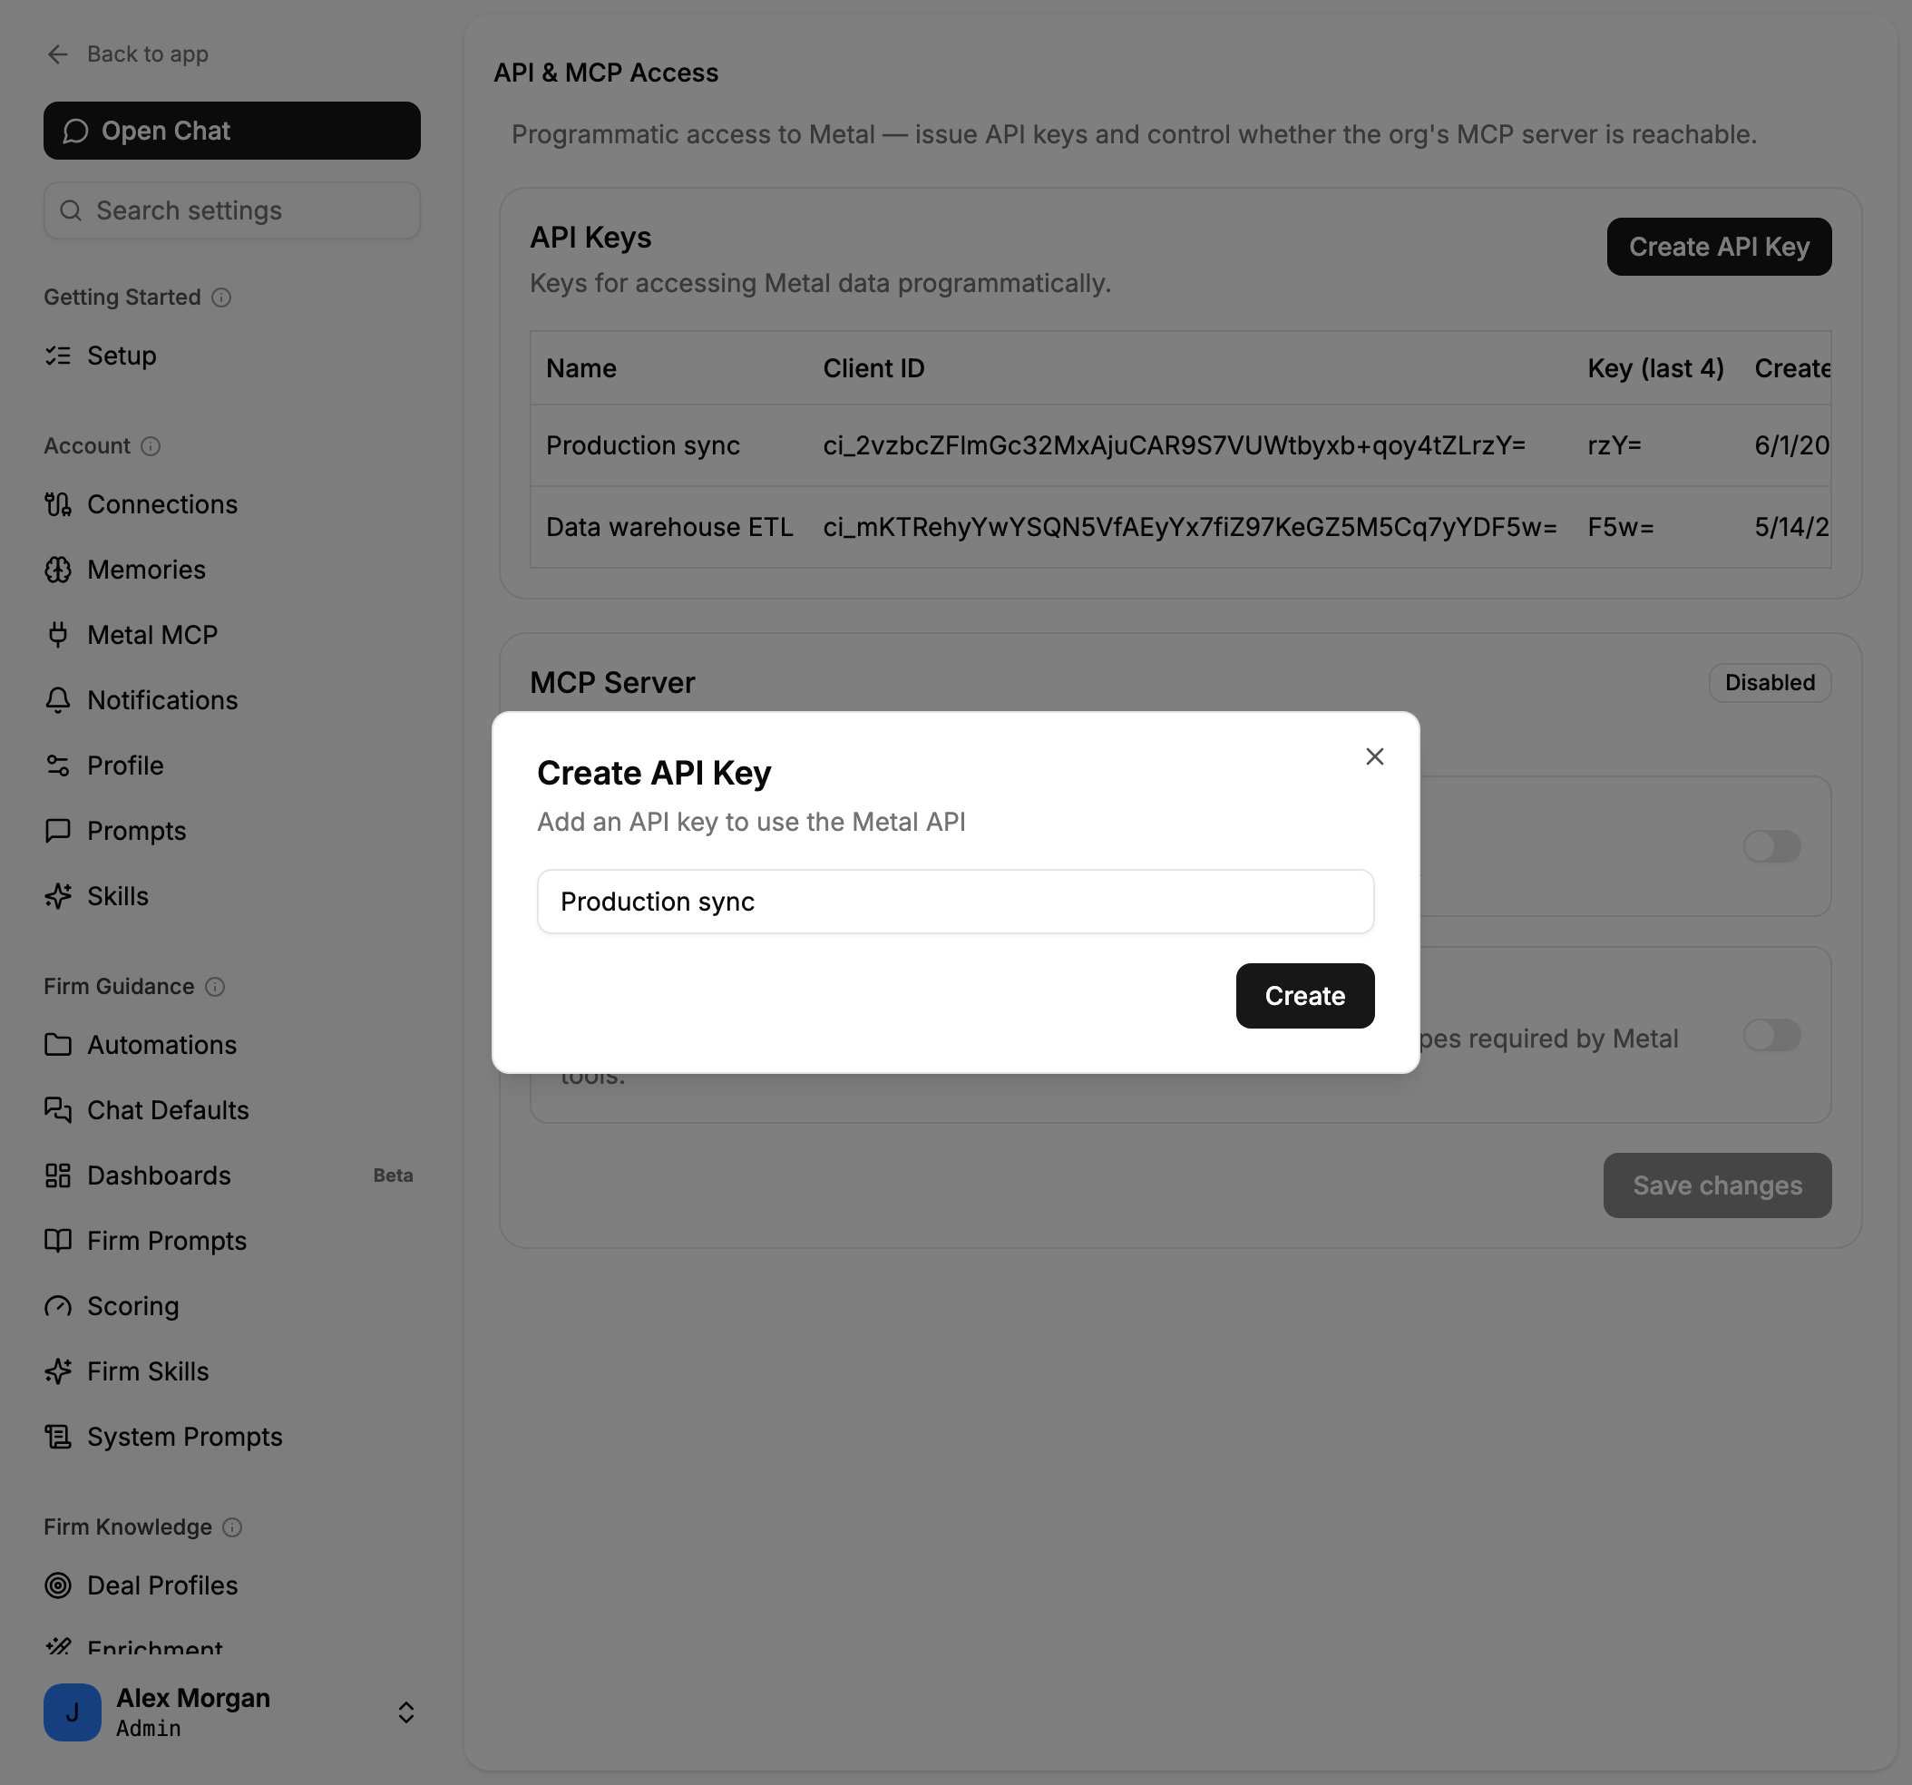The image size is (1912, 1785).
Task: Open Dashboards via its grid icon
Action: pos(58,1175)
